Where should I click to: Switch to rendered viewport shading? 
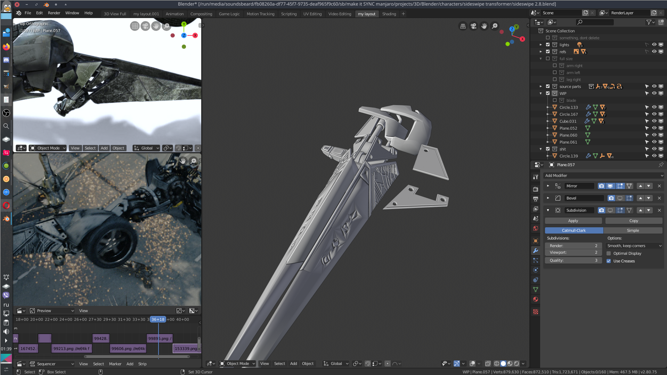[516, 364]
